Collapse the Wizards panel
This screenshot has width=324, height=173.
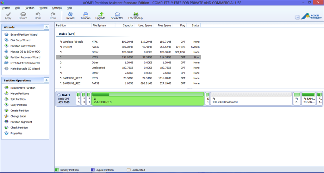pyautogui.click(x=47, y=27)
